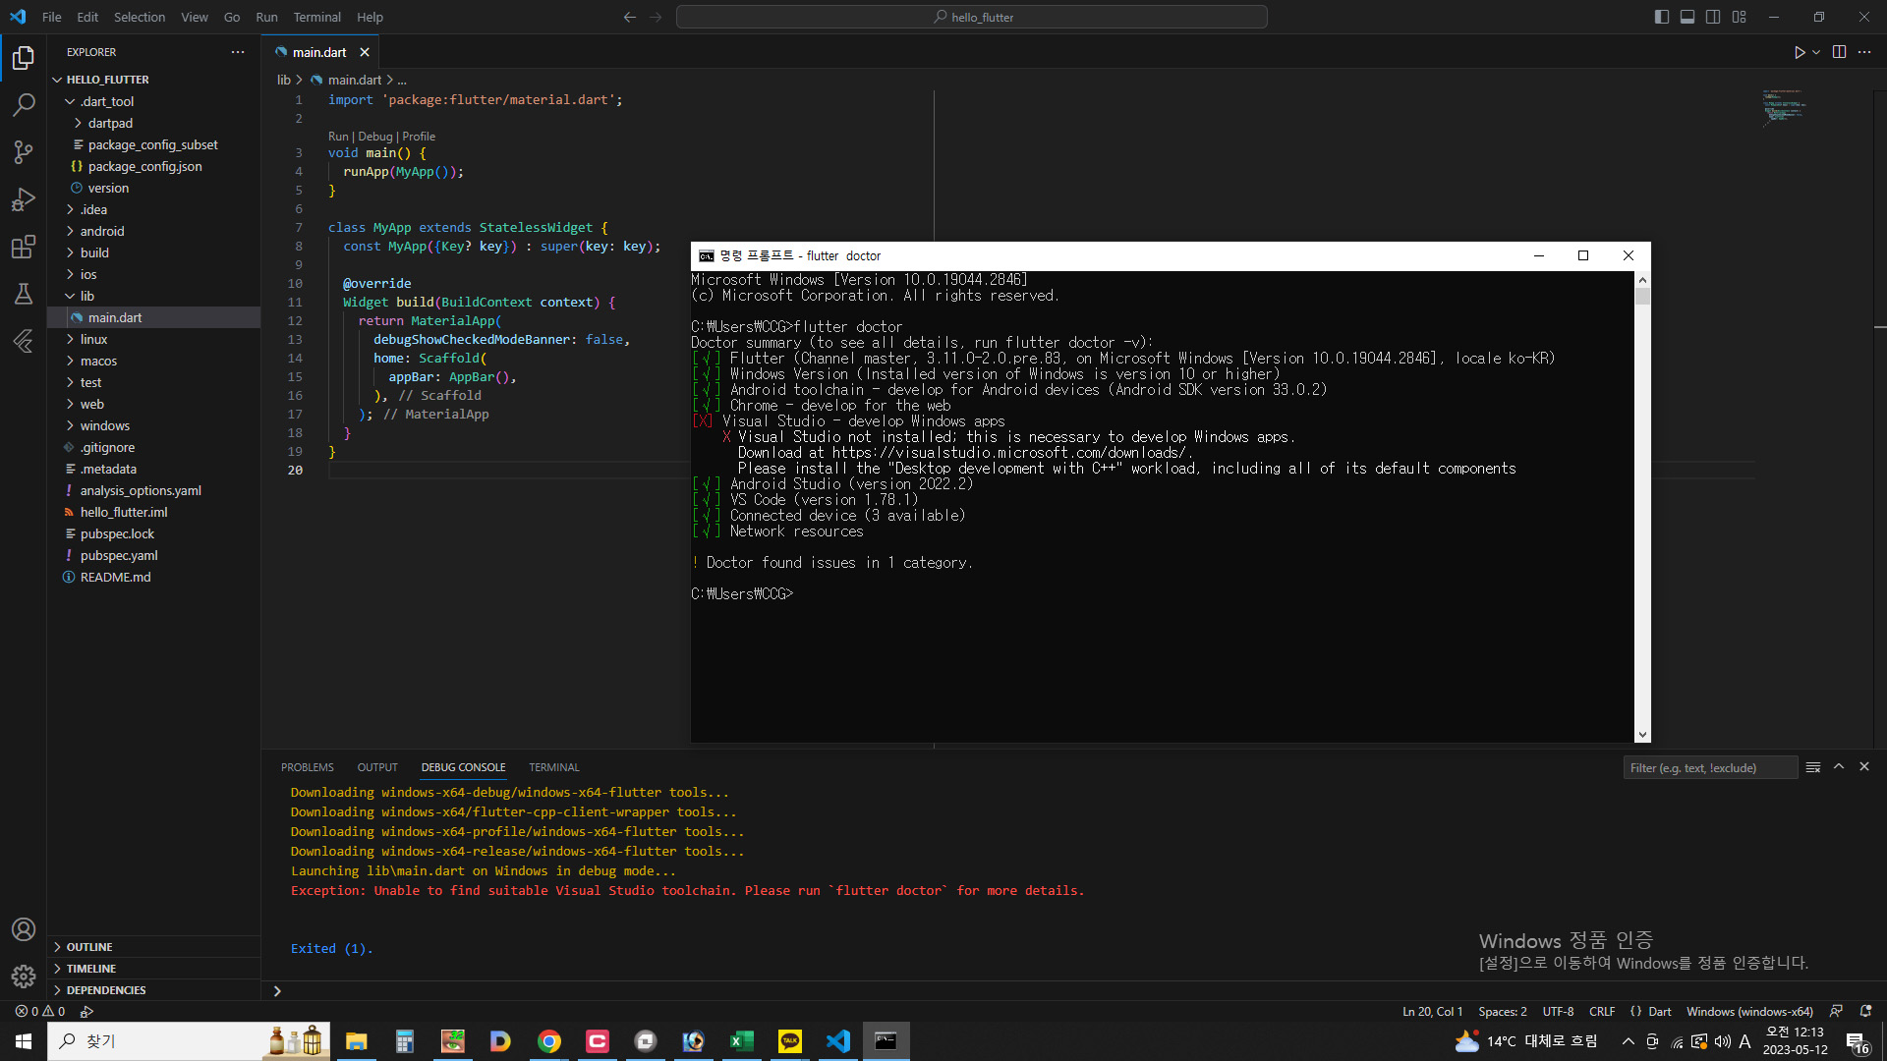The width and height of the screenshot is (1887, 1061).
Task: Open the Testing flask view
Action: pyautogui.click(x=24, y=294)
